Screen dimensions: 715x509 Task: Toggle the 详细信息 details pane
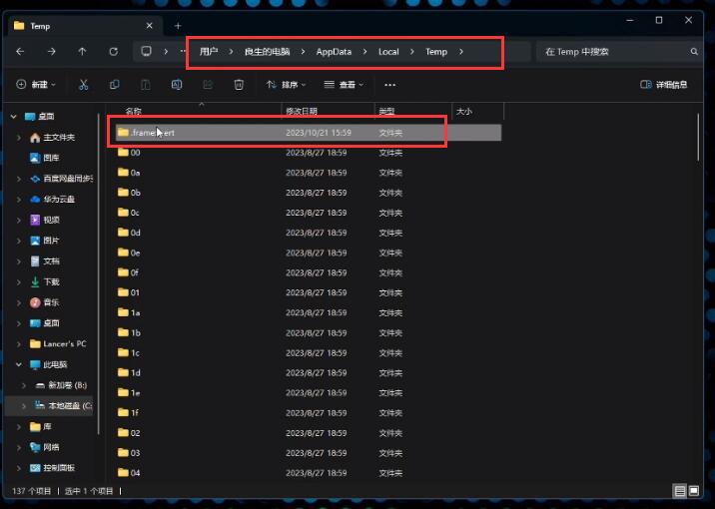point(663,85)
